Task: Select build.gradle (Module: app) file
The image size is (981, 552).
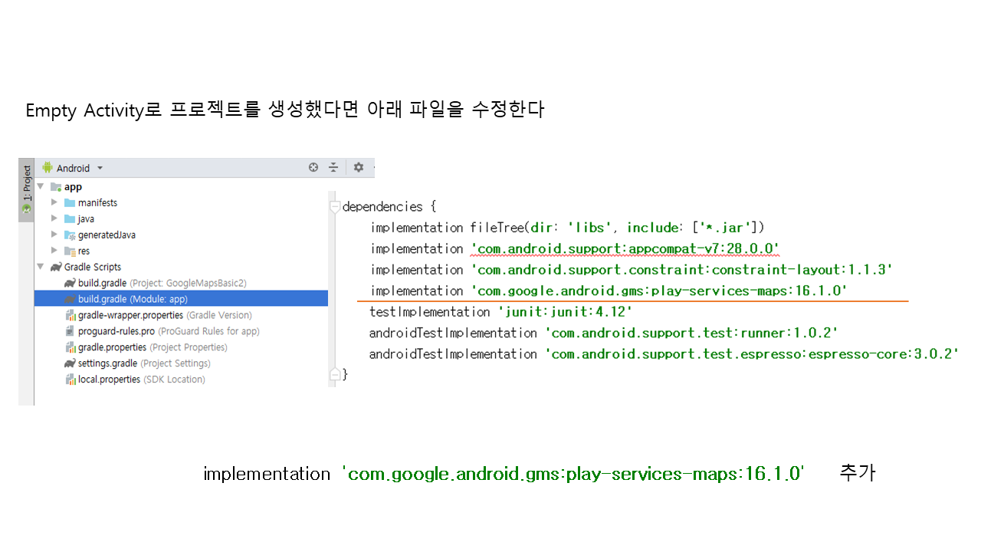Action: point(132,299)
